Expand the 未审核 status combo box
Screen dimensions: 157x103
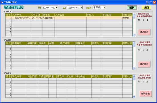click(105, 7)
